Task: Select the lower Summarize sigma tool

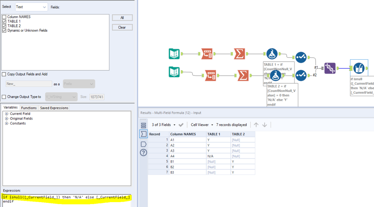Action: 243,75
